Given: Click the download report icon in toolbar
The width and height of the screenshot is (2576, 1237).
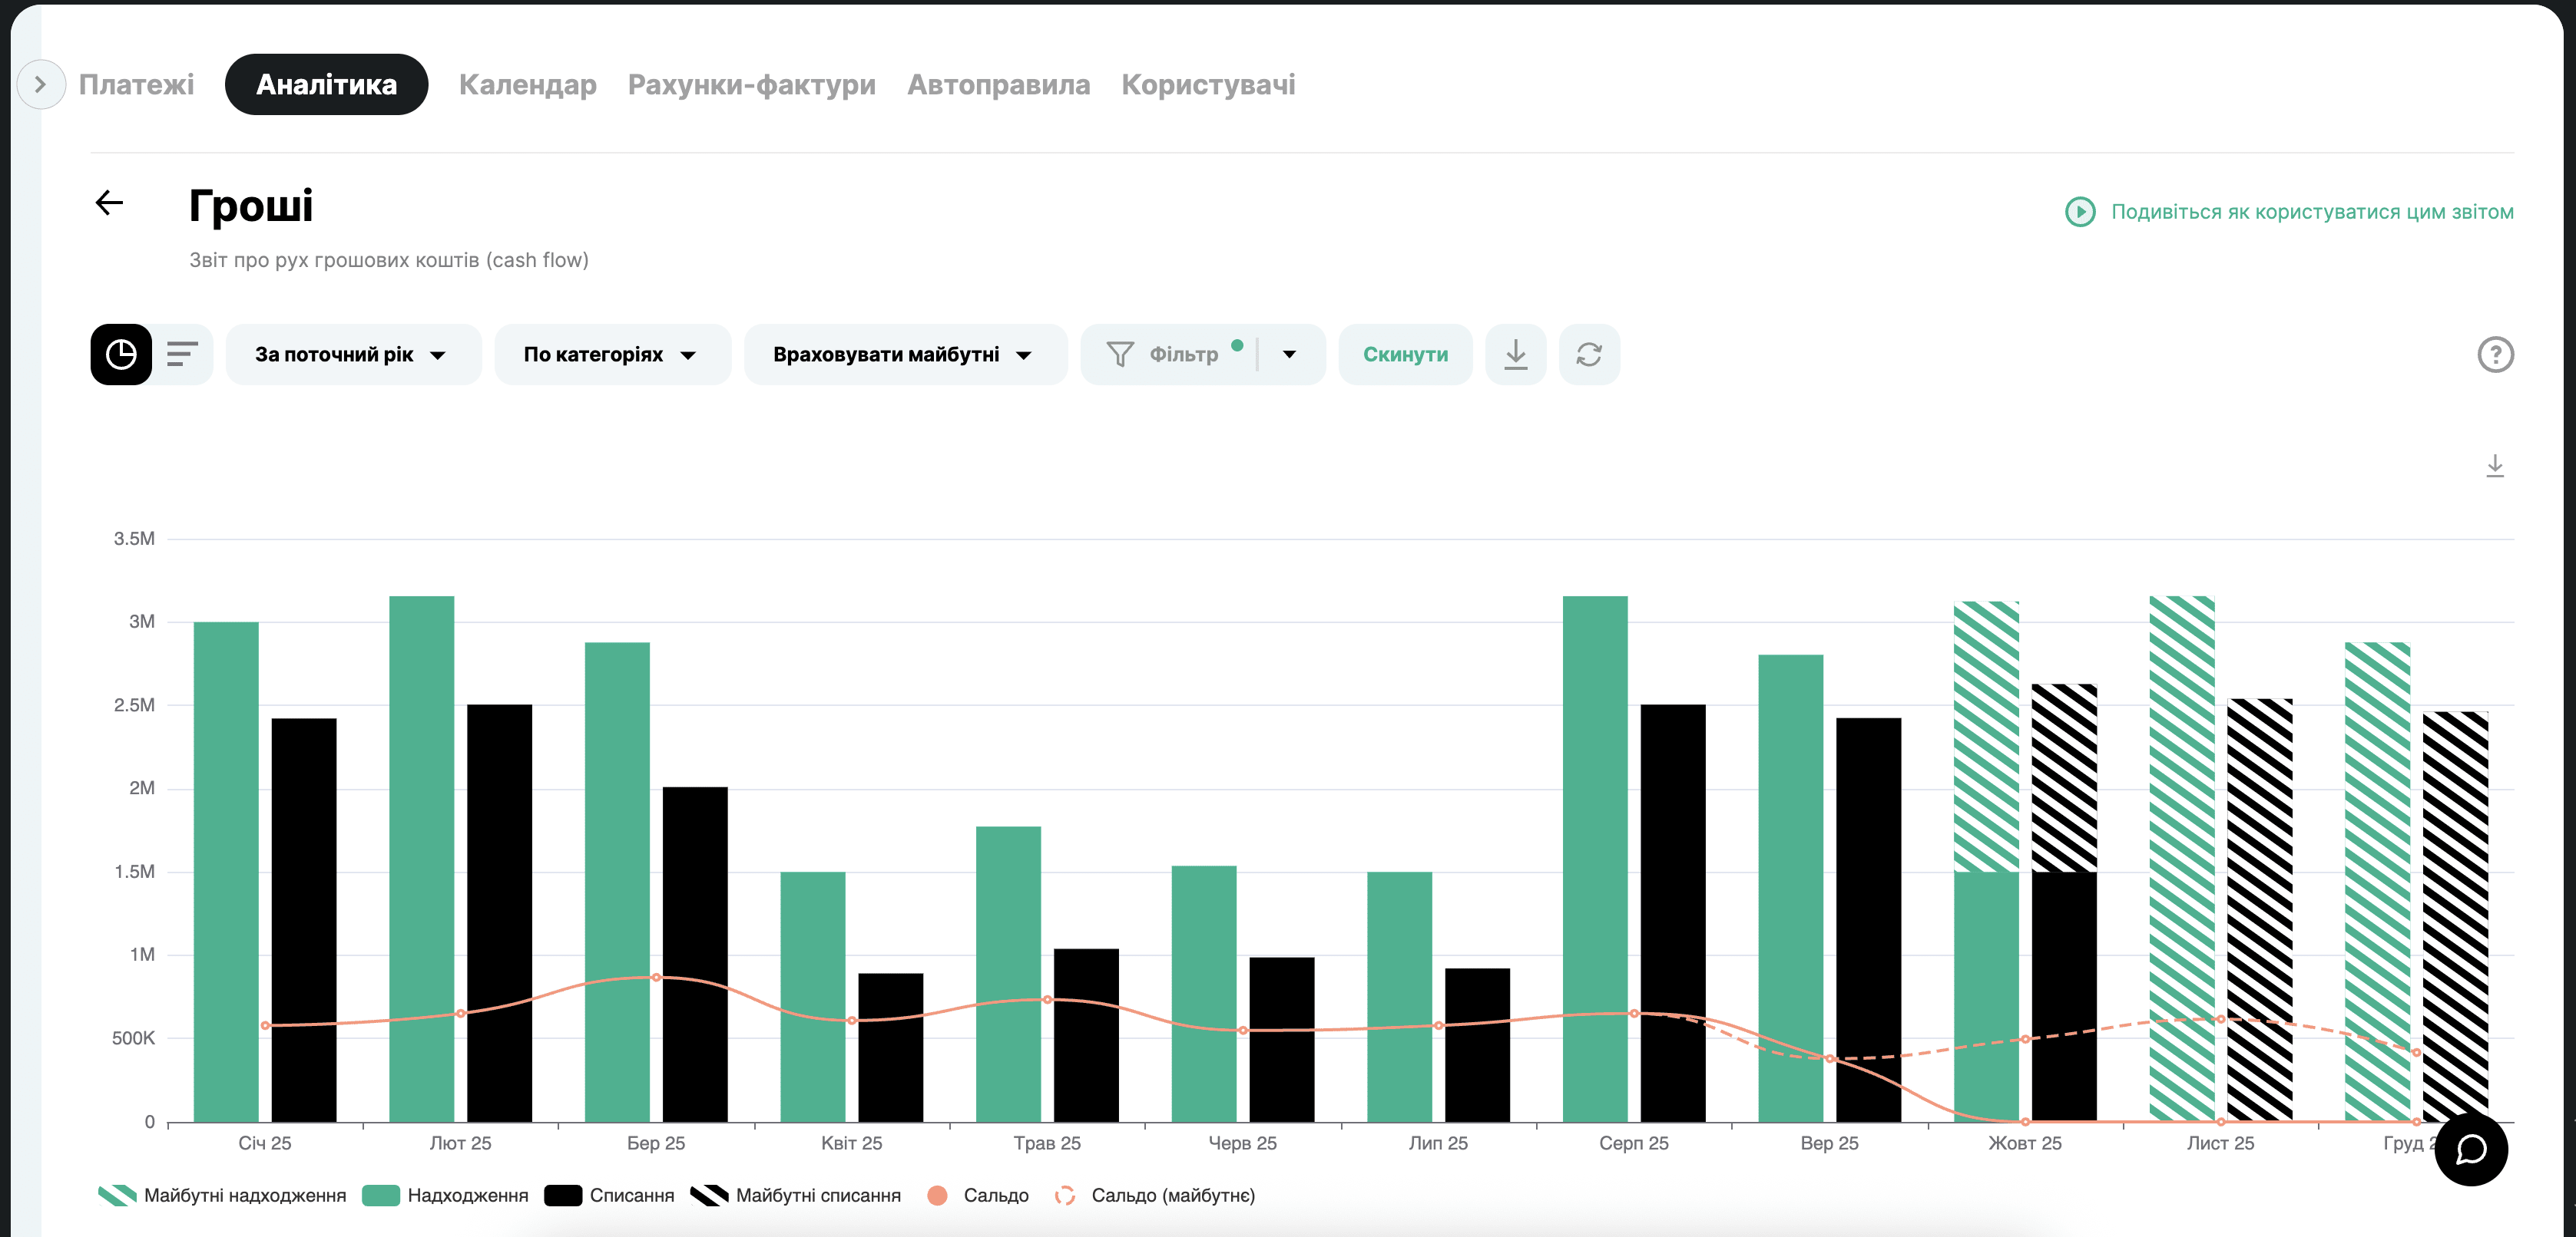Looking at the screenshot, I should [1515, 355].
